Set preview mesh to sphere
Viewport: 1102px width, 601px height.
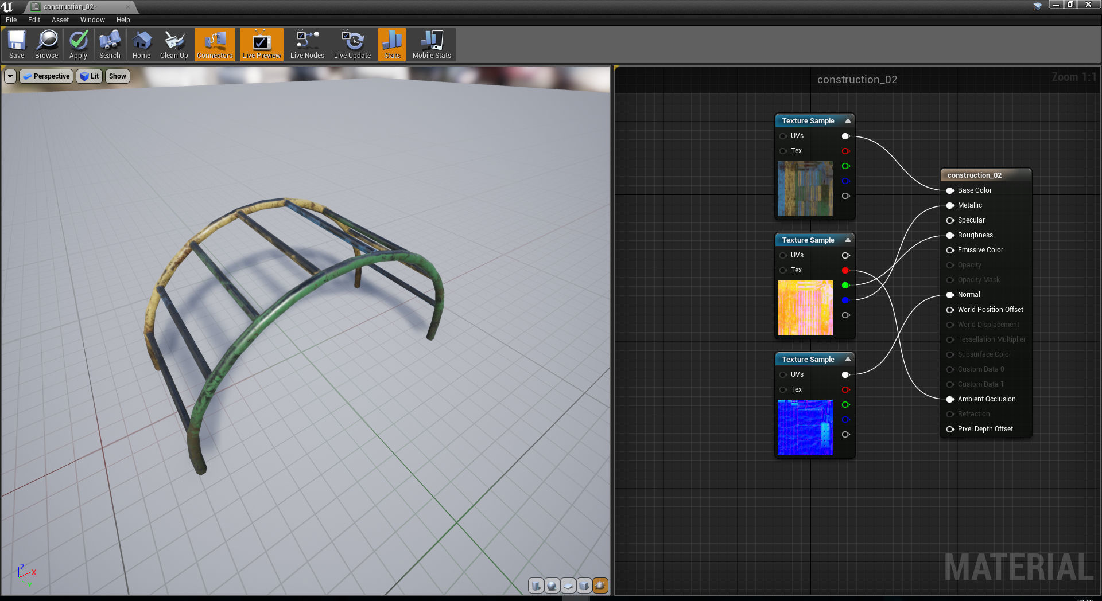(552, 586)
